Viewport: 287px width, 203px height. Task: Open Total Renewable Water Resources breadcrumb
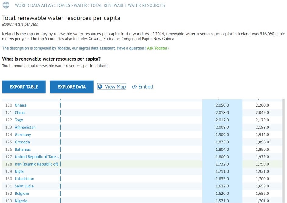tap(128, 5)
